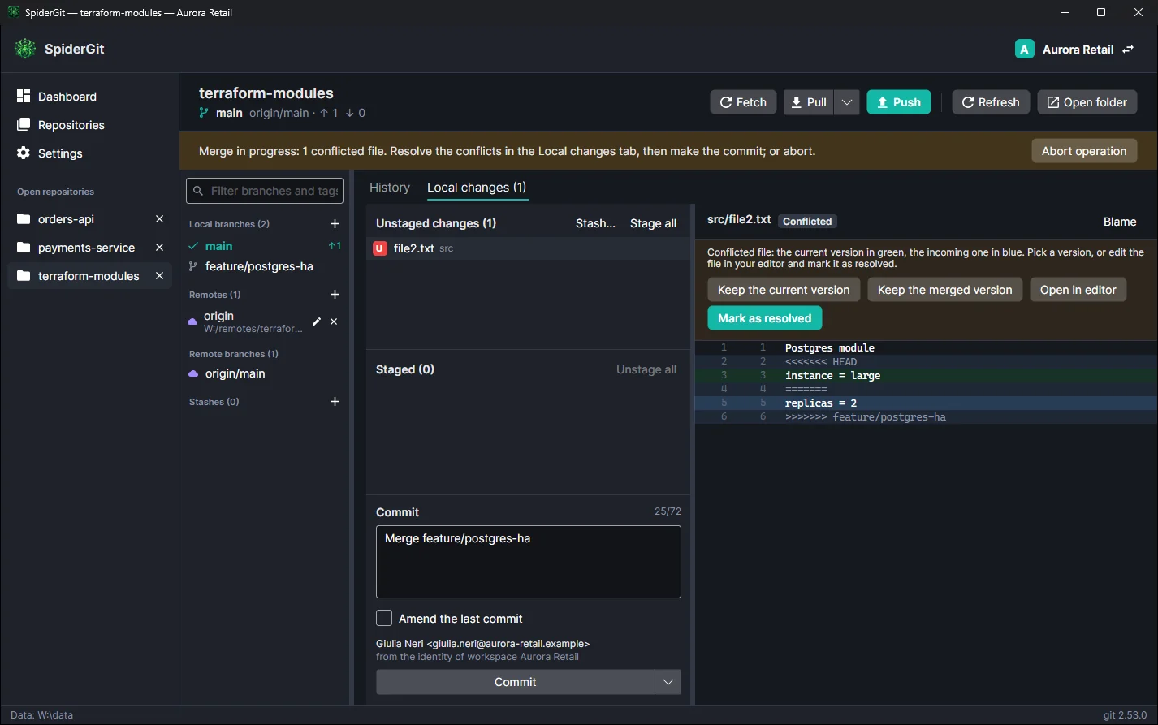Click the Commit button
Viewport: 1158px width, 725px height.
pos(516,682)
